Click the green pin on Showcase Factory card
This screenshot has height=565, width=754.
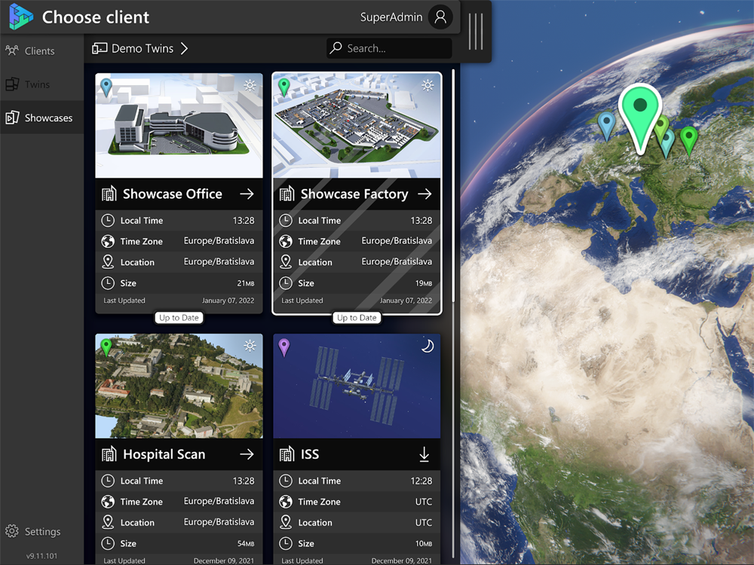coord(284,88)
